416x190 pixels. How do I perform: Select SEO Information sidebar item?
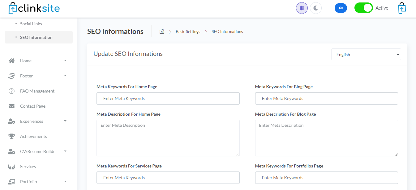coord(36,37)
